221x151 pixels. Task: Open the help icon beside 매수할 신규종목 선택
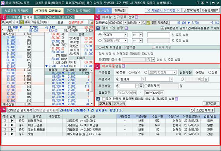coord(136,17)
